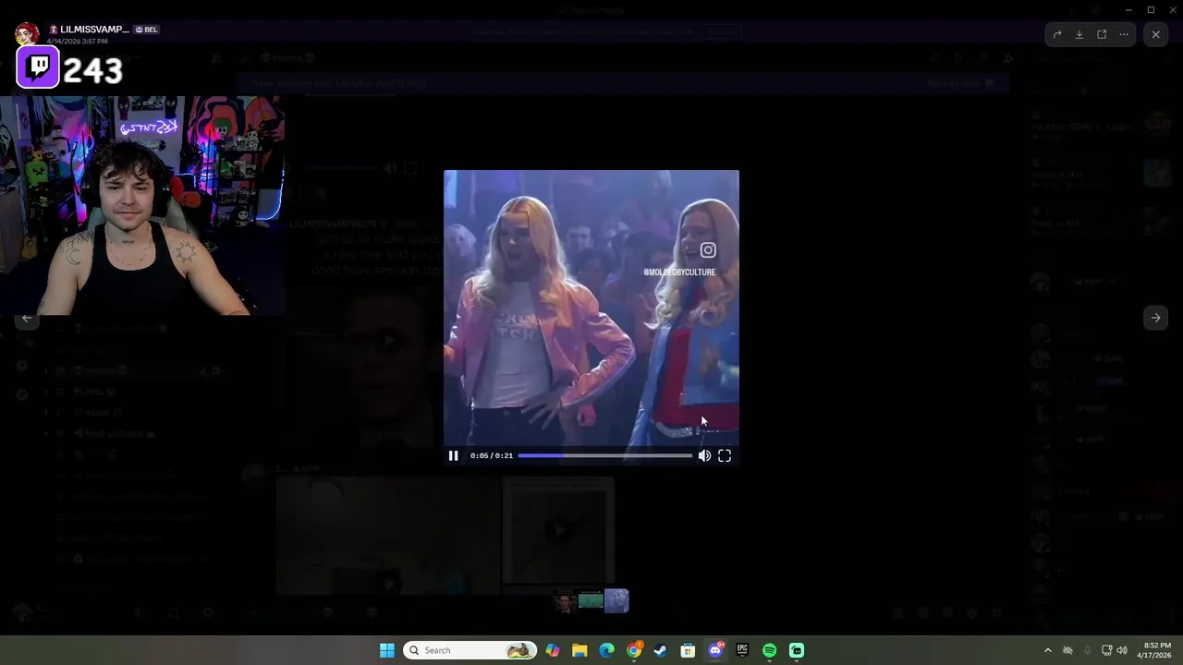Select the first thumbnail in media strip
Image resolution: width=1183 pixels, height=665 pixels.
565,601
